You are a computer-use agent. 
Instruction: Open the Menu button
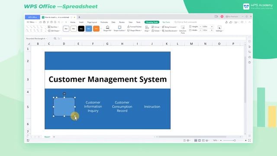(31, 22)
